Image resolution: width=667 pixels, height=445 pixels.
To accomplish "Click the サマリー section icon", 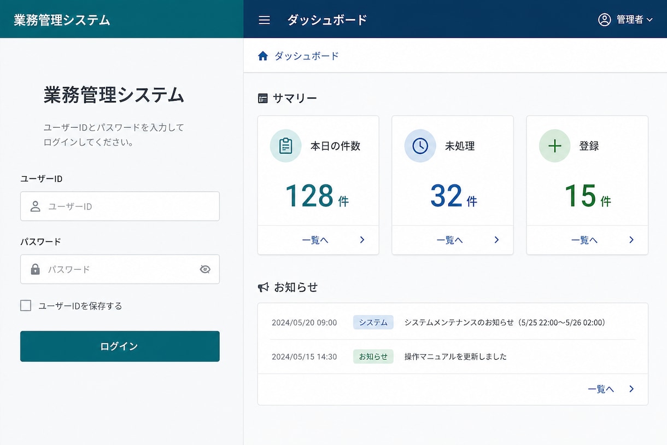I will [263, 99].
